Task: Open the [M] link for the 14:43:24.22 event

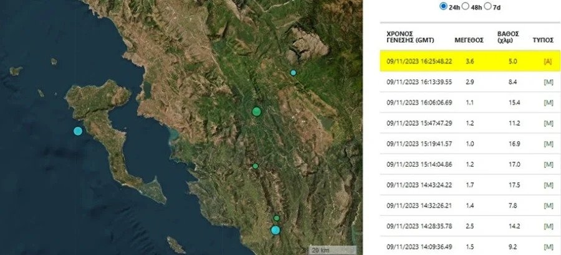Action: pyautogui.click(x=548, y=185)
